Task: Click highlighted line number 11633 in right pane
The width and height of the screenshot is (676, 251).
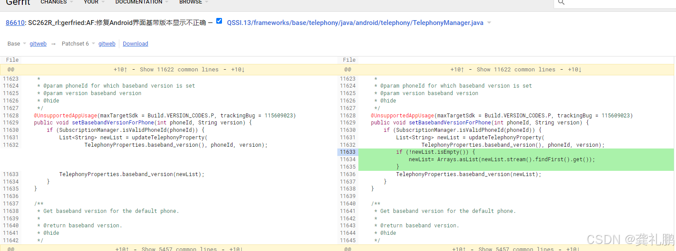Action: click(348, 152)
